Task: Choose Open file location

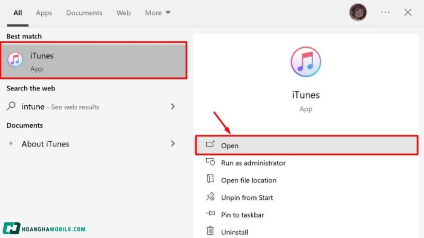Action: click(249, 180)
